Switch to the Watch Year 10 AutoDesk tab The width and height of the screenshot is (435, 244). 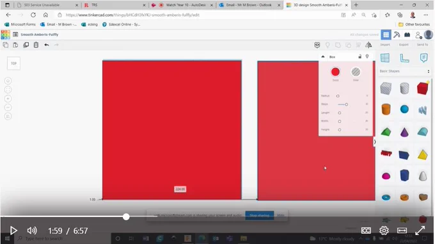(x=182, y=5)
